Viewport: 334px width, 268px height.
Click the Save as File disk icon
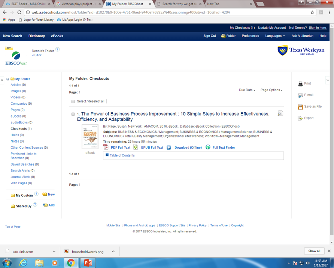[x=300, y=107]
